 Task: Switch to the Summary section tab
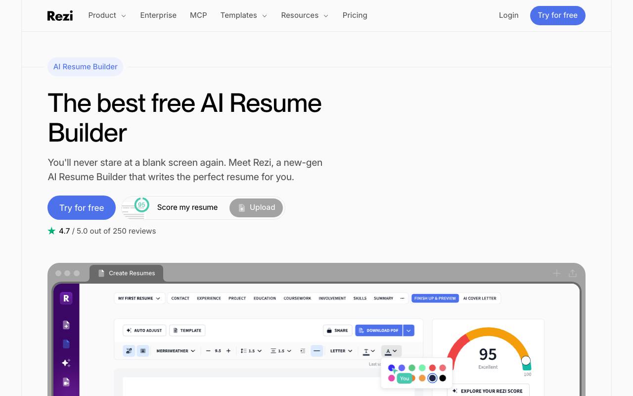[x=383, y=298]
